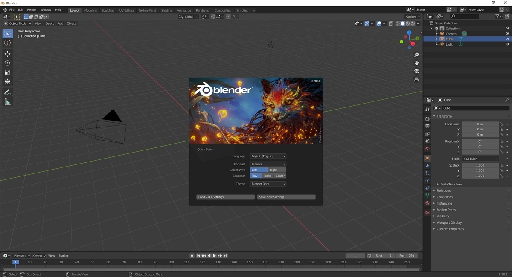Select the Annotate tool
The width and height of the screenshot is (512, 277).
tap(7, 92)
